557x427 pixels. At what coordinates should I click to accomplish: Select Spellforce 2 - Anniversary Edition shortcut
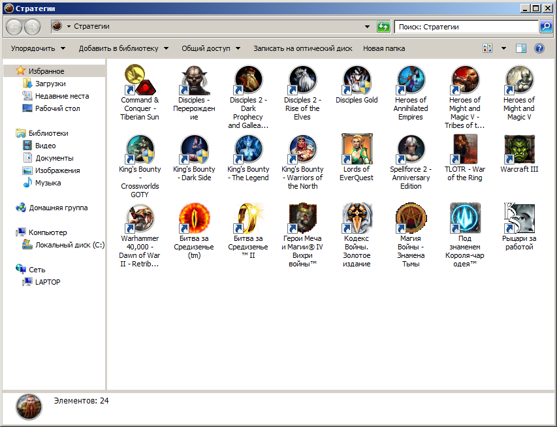(411, 150)
